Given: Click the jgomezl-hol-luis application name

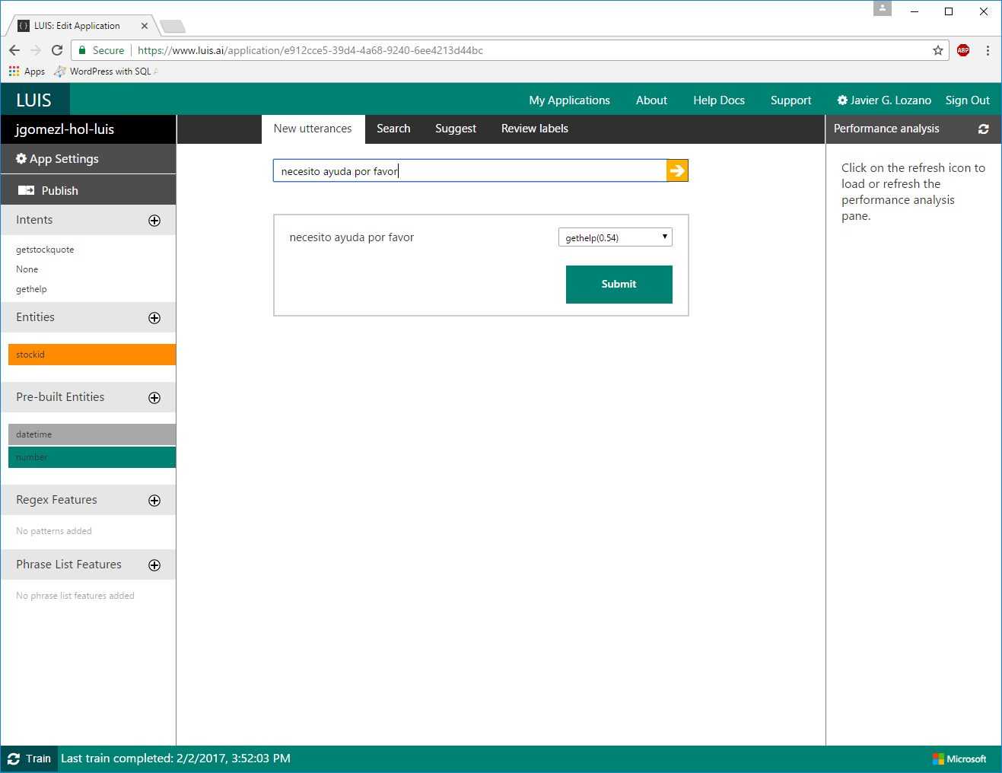Looking at the screenshot, I should tap(65, 129).
